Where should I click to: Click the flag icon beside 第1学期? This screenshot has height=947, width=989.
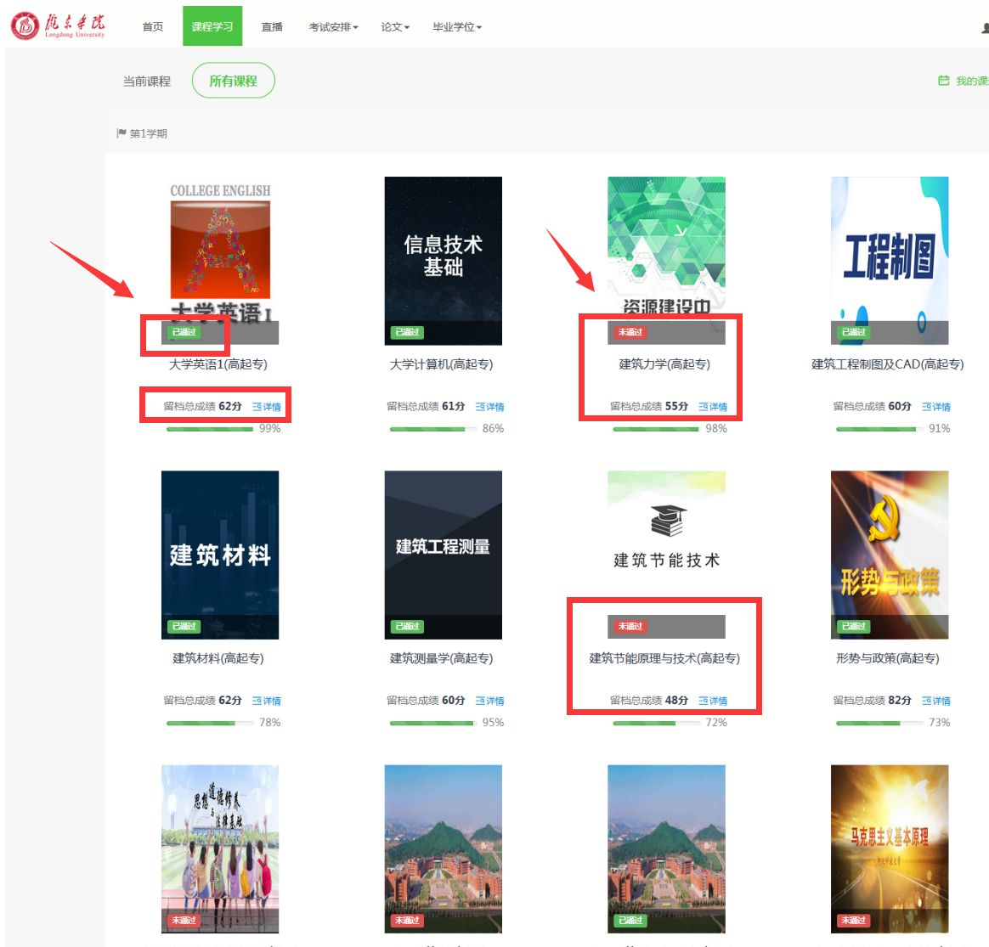coord(122,133)
